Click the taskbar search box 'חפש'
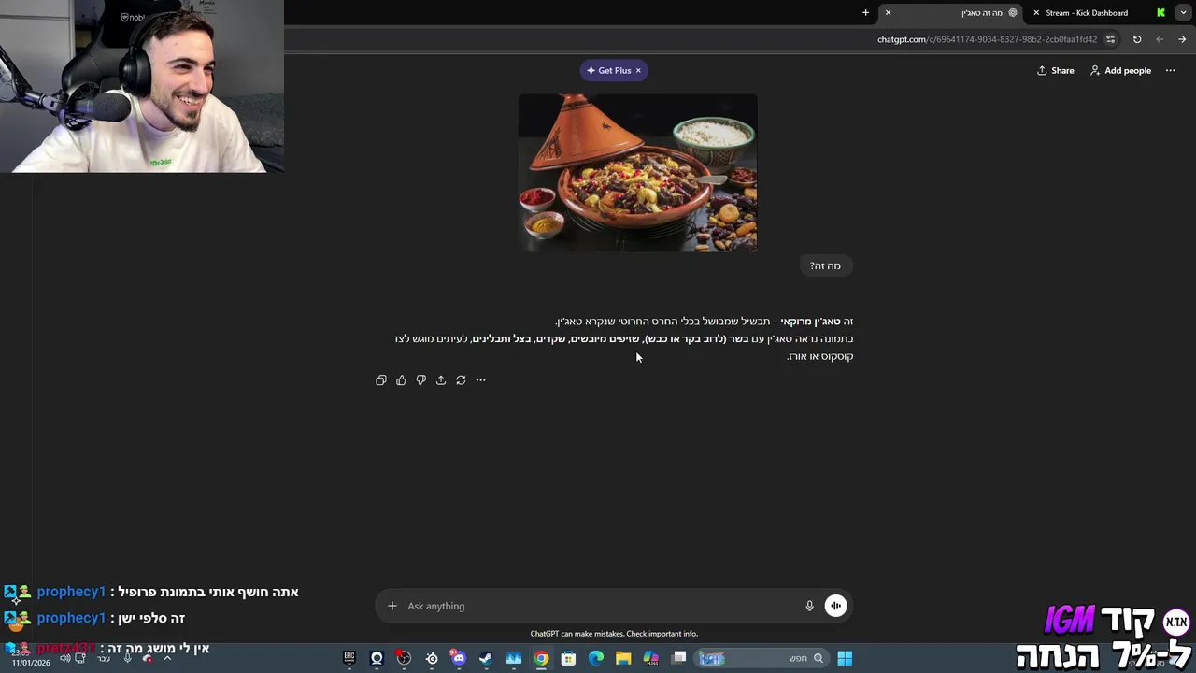 click(761, 658)
